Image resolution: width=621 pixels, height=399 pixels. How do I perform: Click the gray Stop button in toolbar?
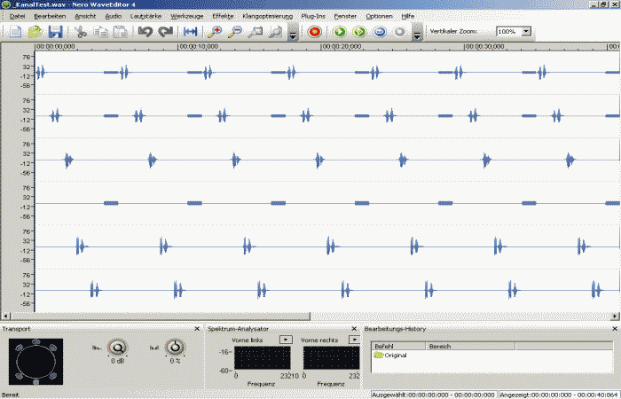(x=398, y=32)
